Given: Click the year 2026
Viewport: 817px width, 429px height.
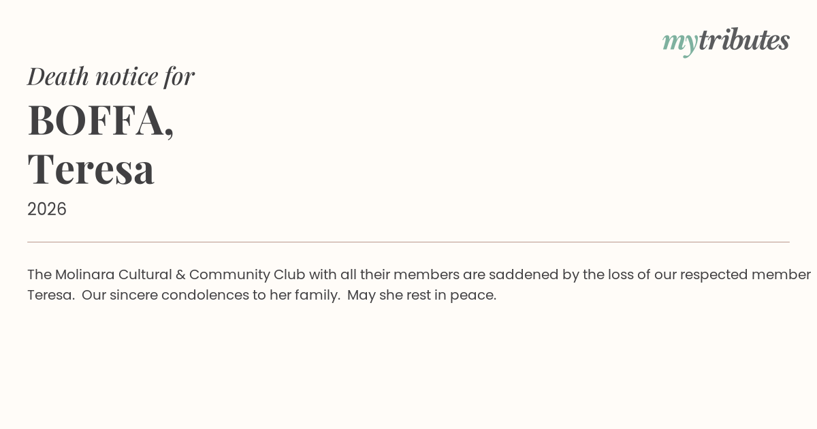Looking at the screenshot, I should 47,209.
